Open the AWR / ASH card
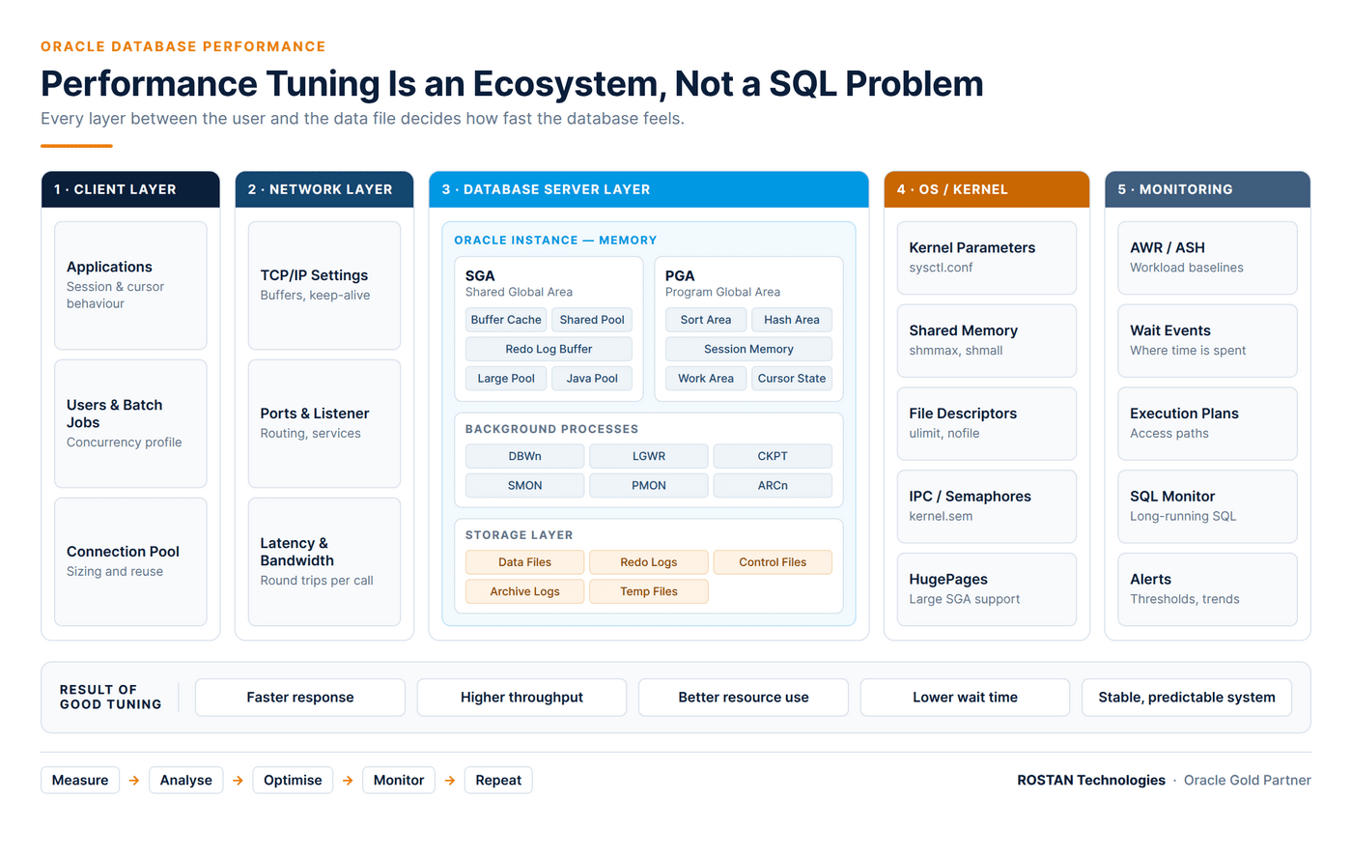The width and height of the screenshot is (1352, 857). click(x=1207, y=258)
